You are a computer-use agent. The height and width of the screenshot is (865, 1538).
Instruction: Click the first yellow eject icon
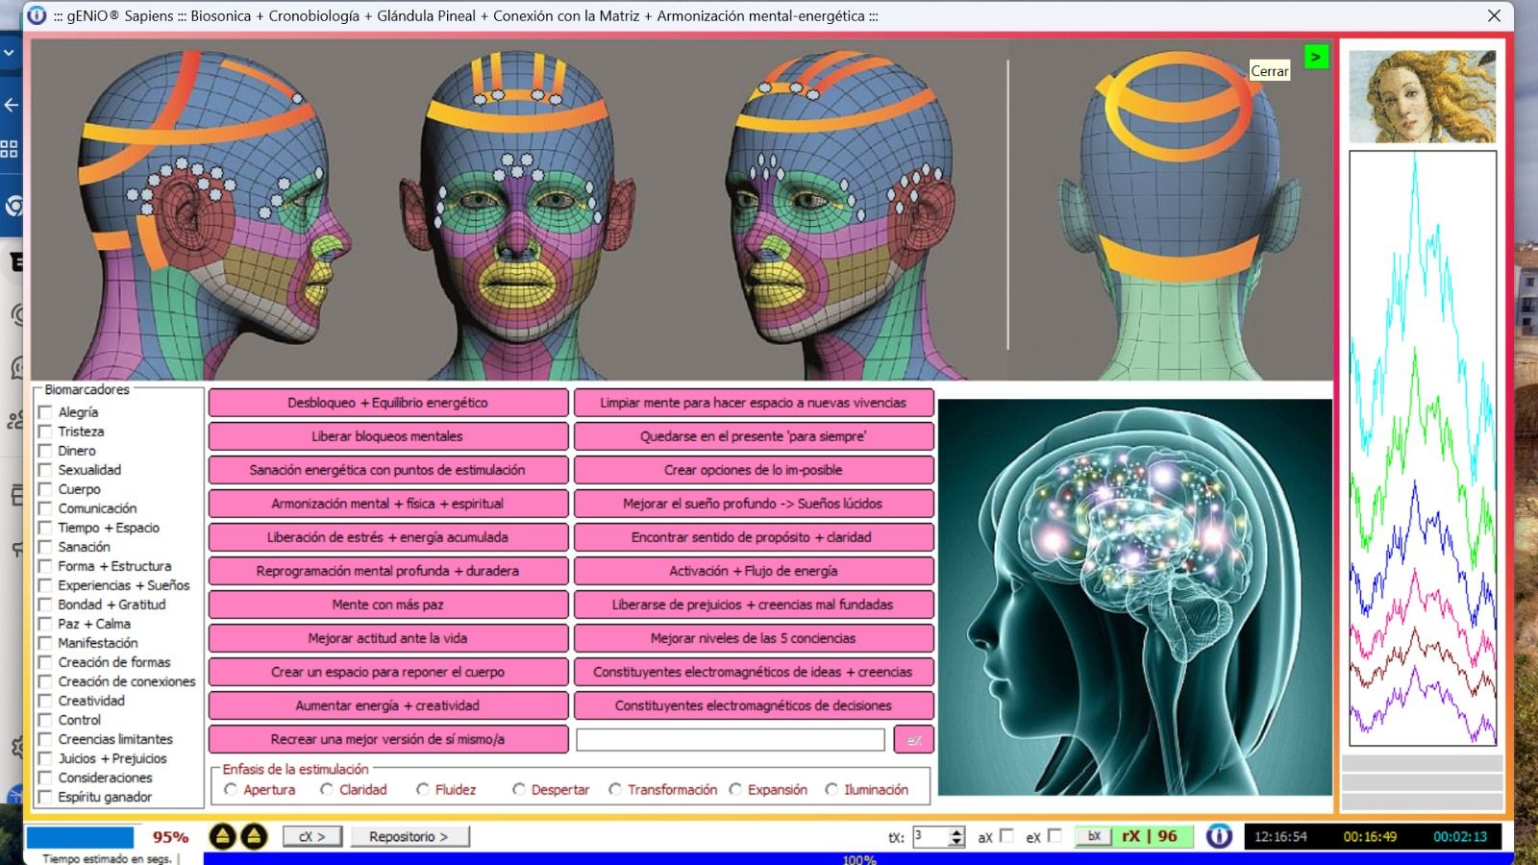(x=222, y=836)
